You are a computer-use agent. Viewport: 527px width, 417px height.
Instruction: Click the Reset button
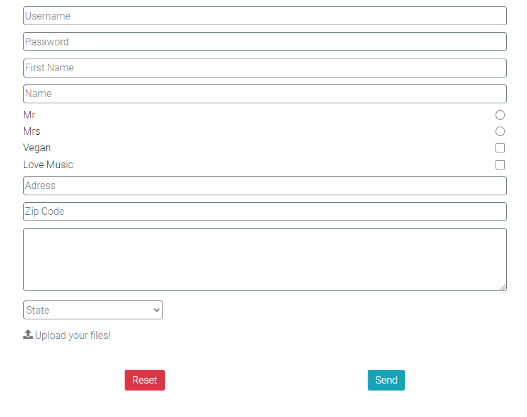(144, 380)
